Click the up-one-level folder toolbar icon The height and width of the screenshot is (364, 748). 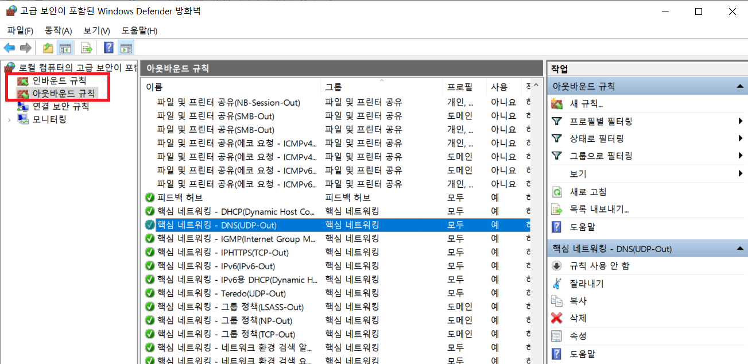[x=48, y=48]
